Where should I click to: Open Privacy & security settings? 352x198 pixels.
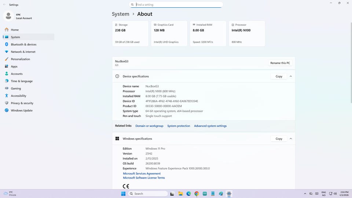coord(22,103)
